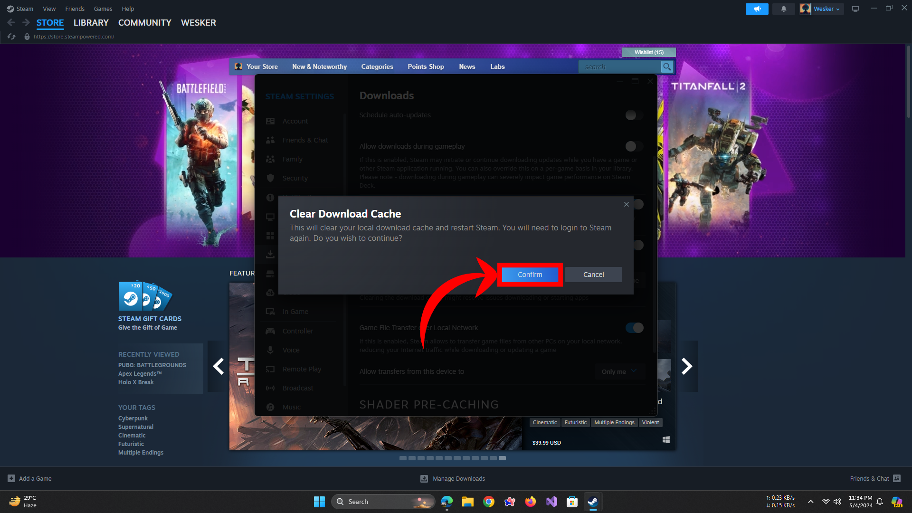Viewport: 912px width, 513px height.
Task: Open the Games menu
Action: click(103, 9)
